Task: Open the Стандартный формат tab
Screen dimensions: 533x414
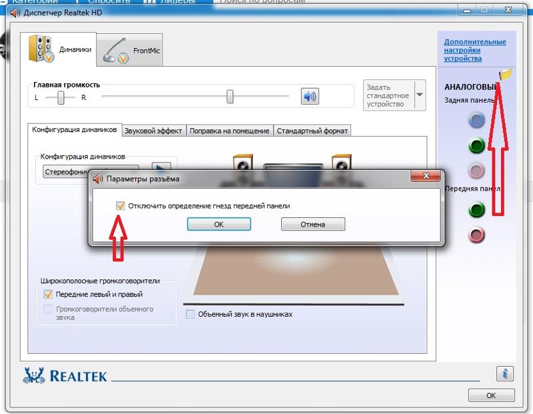Action: tap(312, 131)
